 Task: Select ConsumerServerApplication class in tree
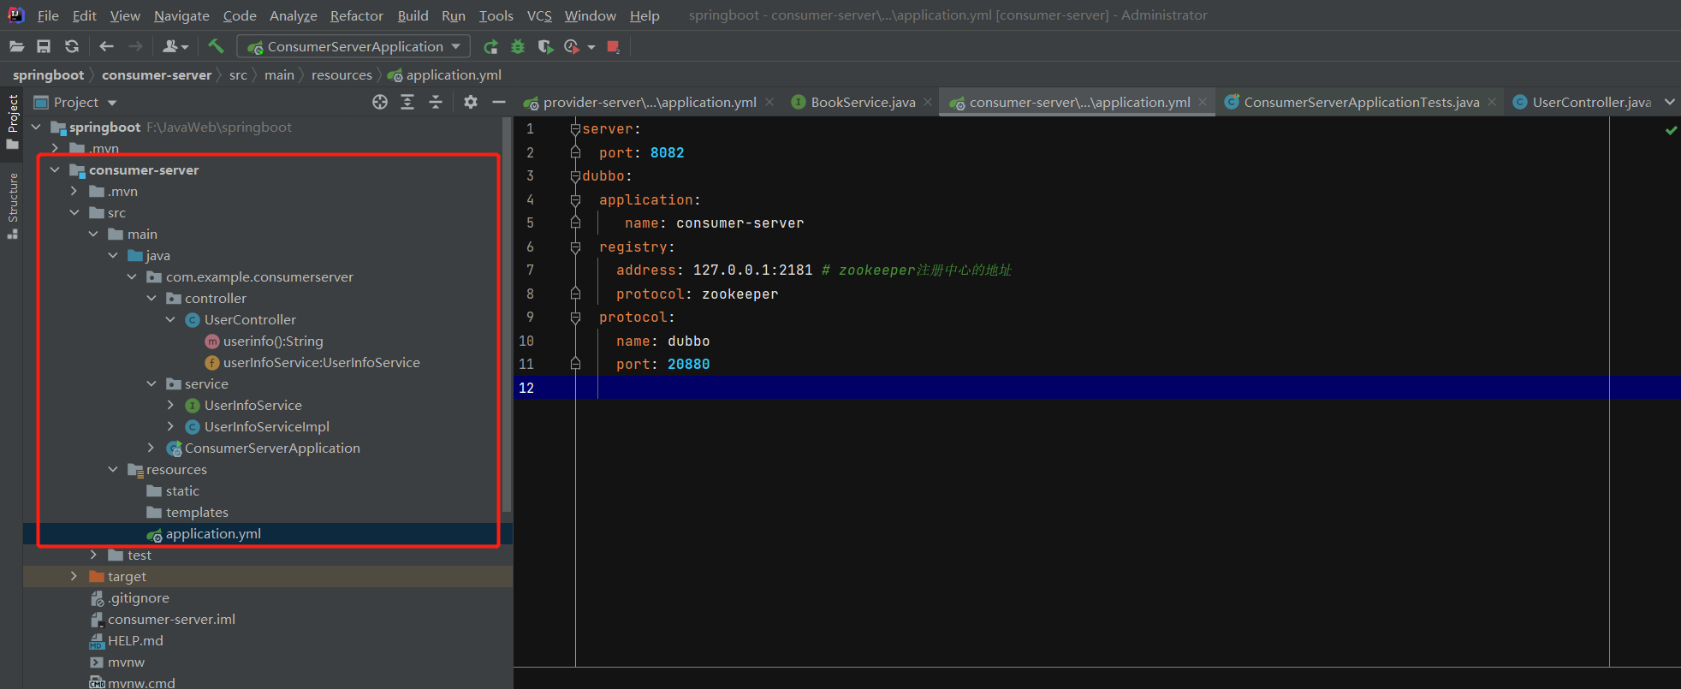click(x=272, y=448)
